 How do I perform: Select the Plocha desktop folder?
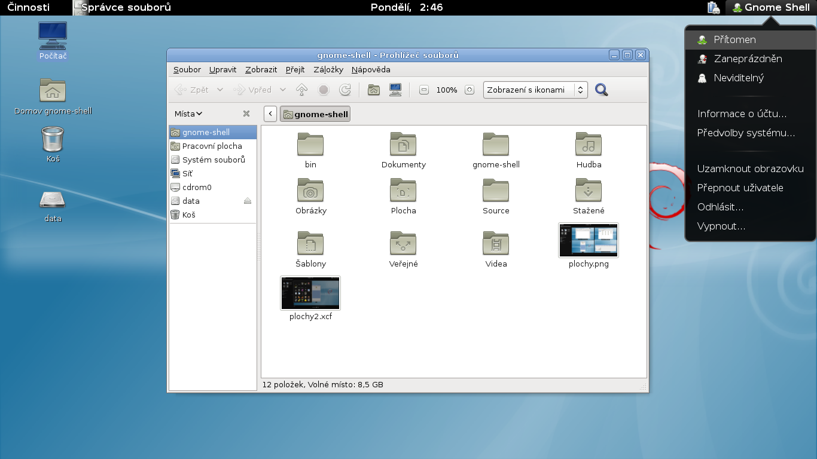coord(403,190)
